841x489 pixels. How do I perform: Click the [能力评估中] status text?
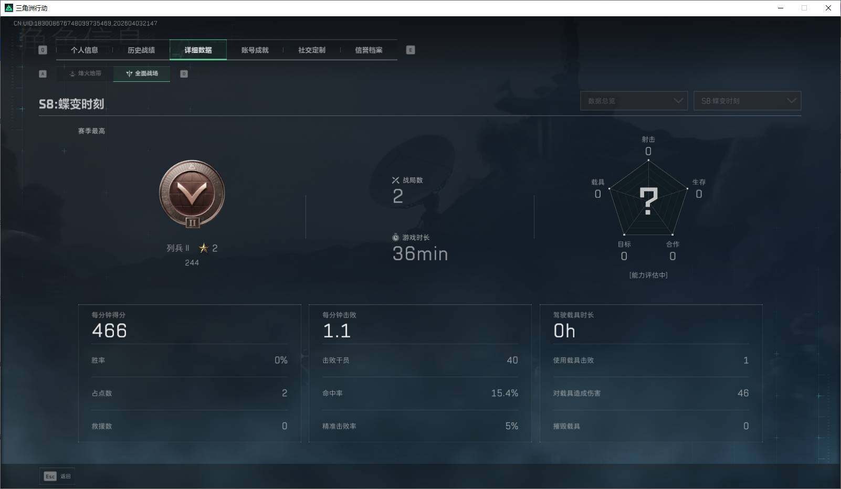pyautogui.click(x=648, y=275)
